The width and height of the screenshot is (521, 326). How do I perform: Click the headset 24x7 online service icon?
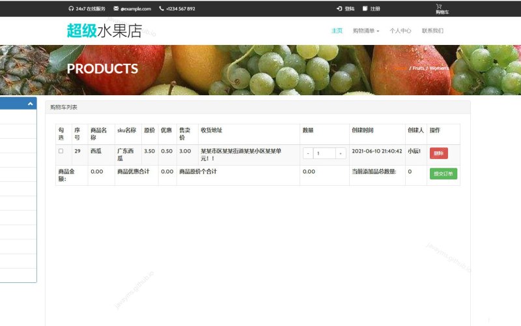pos(71,8)
